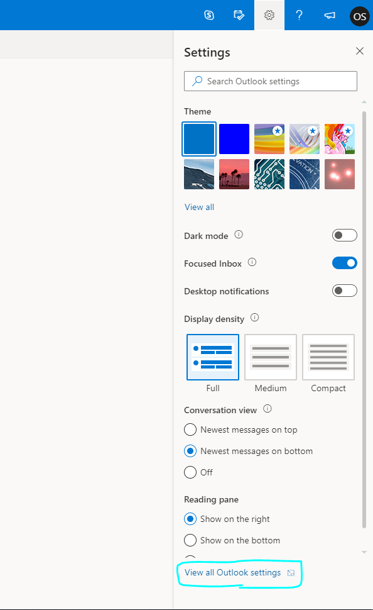Choose the unicorn theme
Viewport: 373px width, 610px height.
(340, 139)
